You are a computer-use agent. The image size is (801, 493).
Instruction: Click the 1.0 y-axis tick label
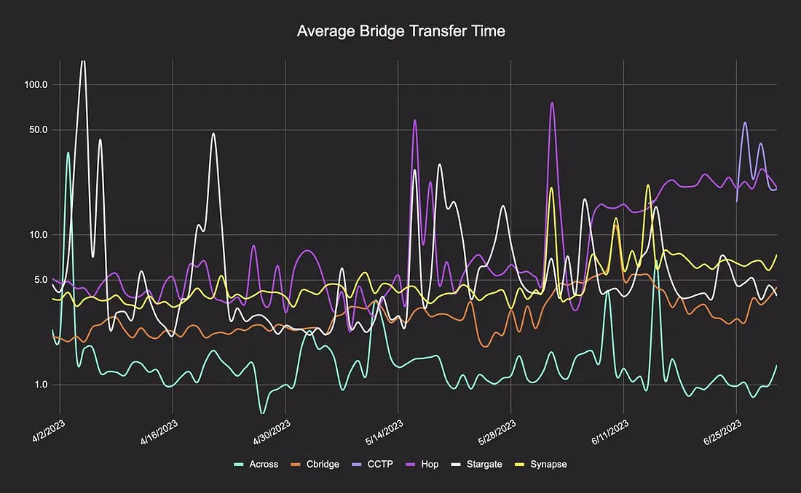pos(40,385)
